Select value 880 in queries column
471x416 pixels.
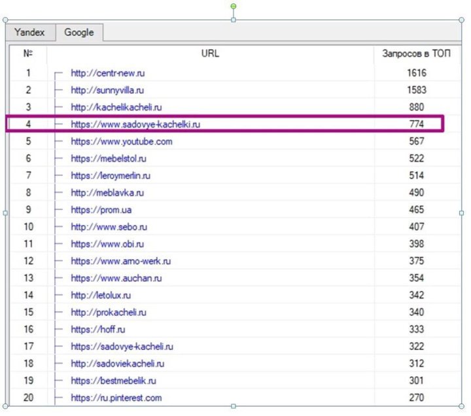(x=417, y=107)
